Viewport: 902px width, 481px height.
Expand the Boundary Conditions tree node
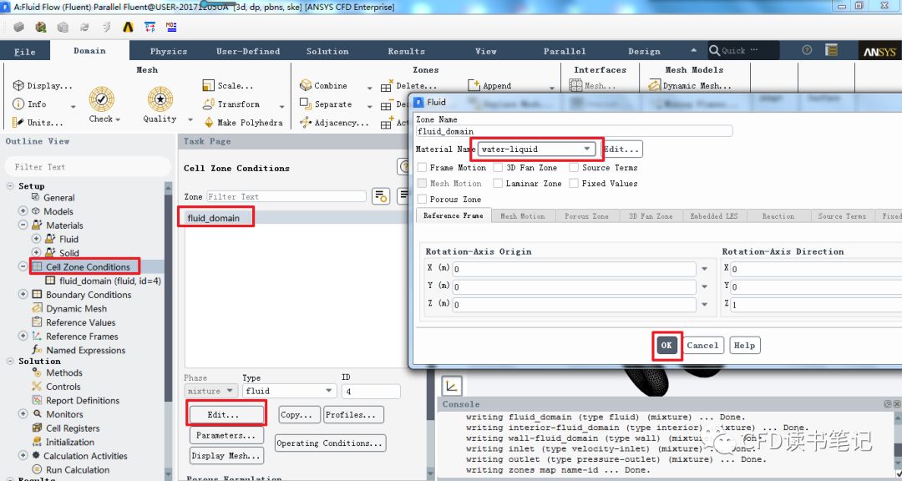tap(23, 295)
